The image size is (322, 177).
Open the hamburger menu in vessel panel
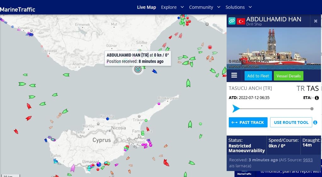click(234, 75)
